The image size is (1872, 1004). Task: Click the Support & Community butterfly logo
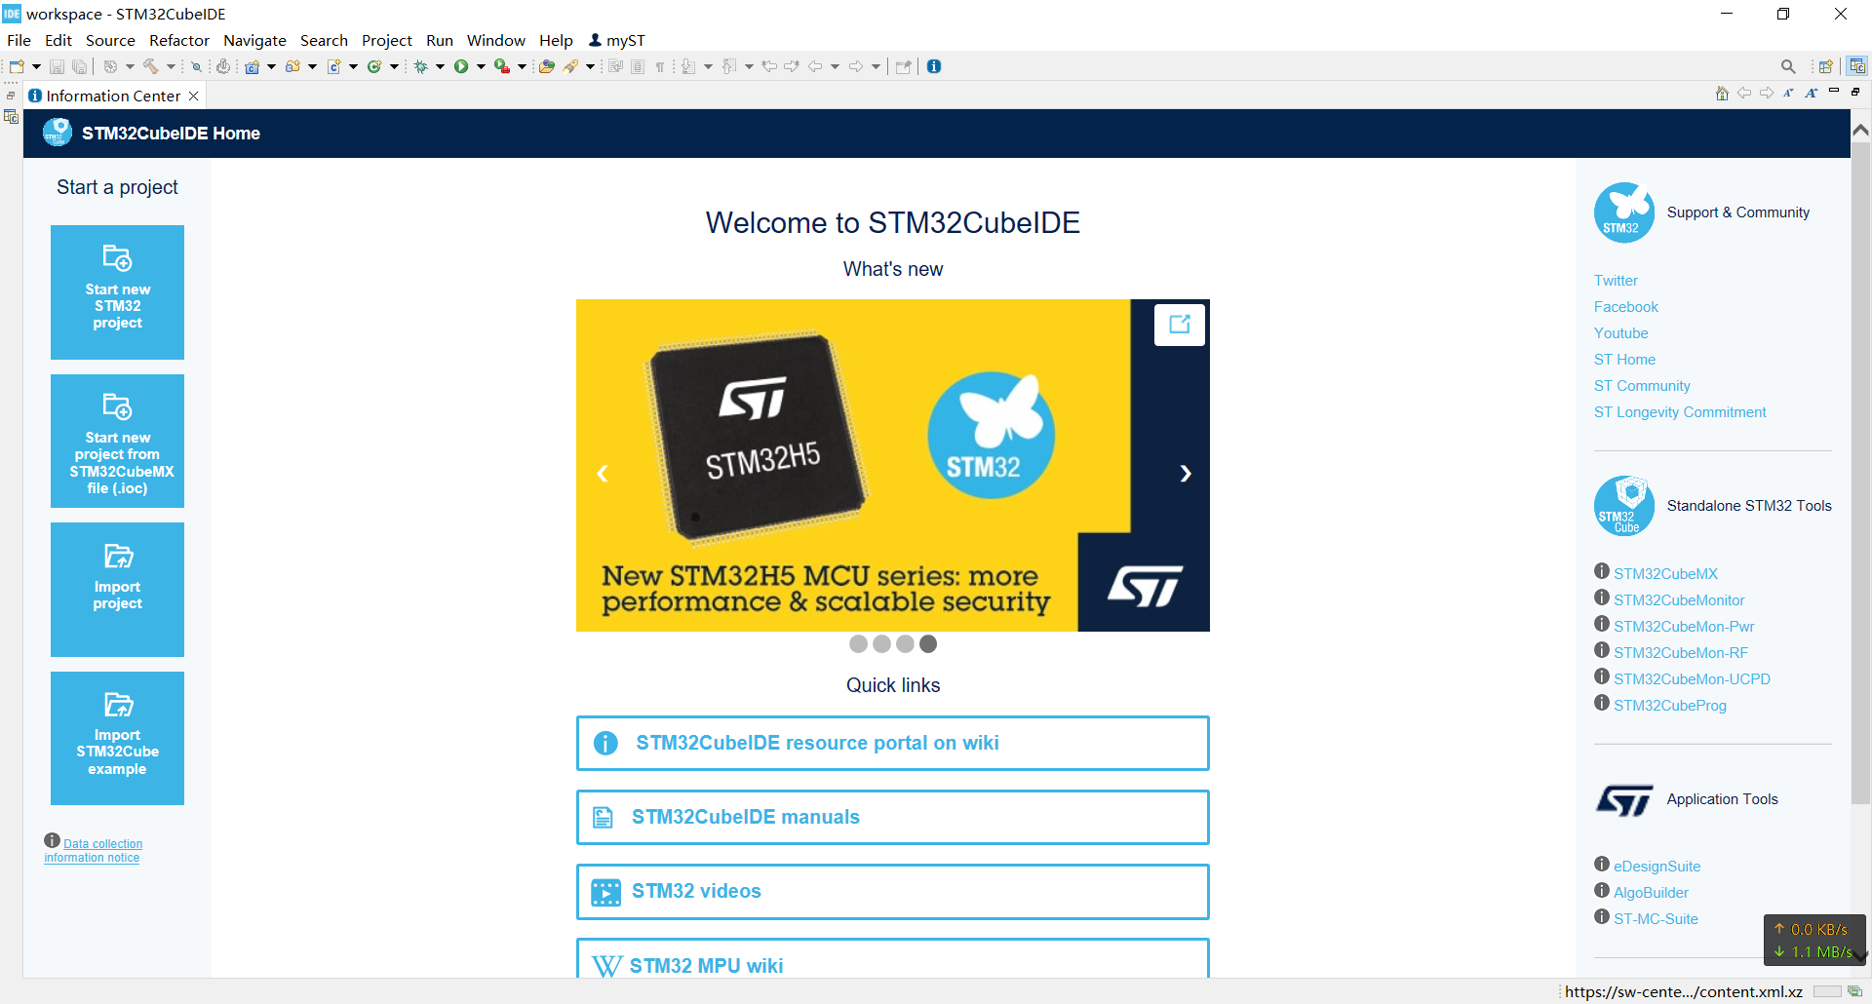pos(1624,212)
